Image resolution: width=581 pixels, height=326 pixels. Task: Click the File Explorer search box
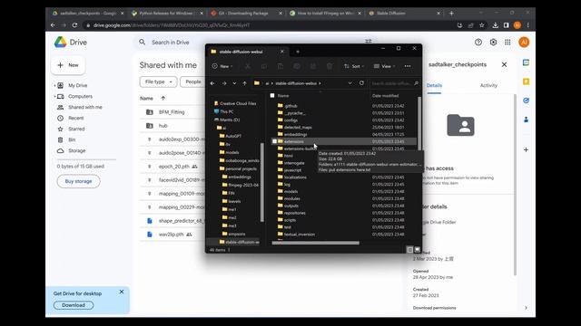click(394, 83)
